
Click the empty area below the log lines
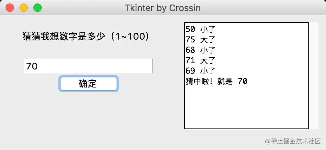(x=246, y=108)
